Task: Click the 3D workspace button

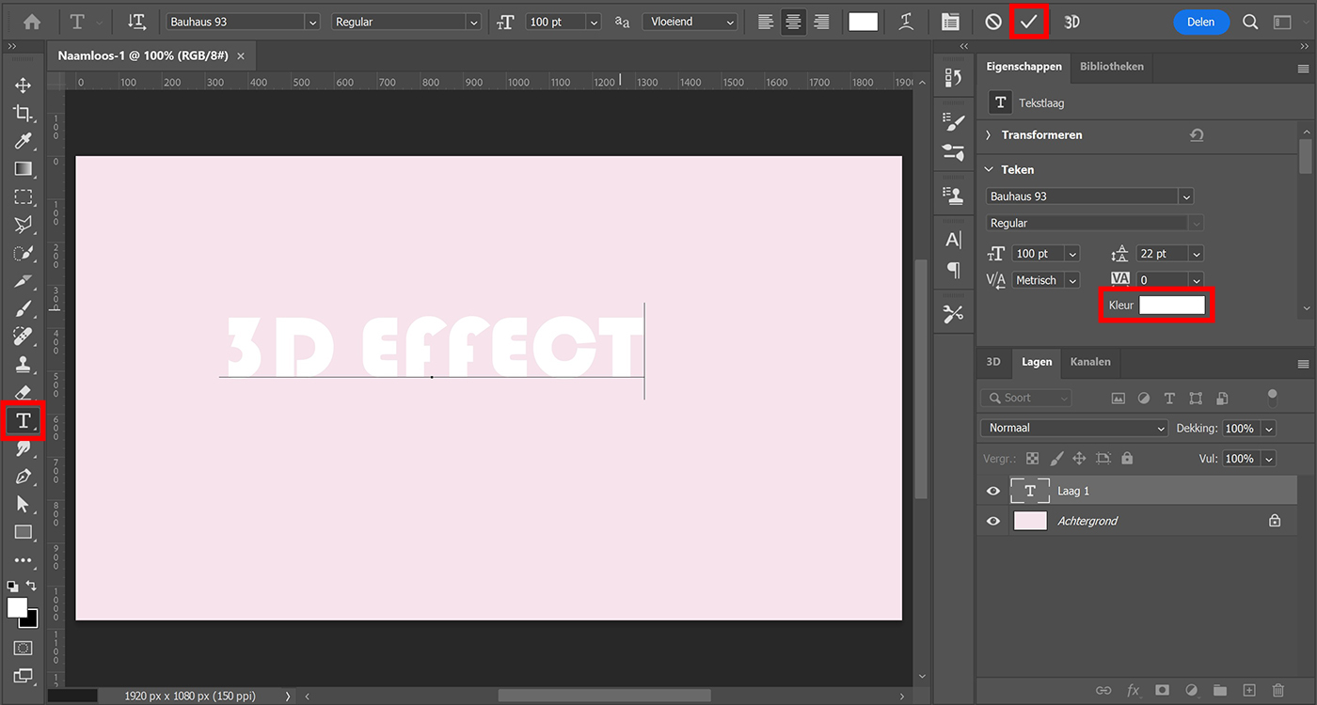Action: (x=1071, y=22)
